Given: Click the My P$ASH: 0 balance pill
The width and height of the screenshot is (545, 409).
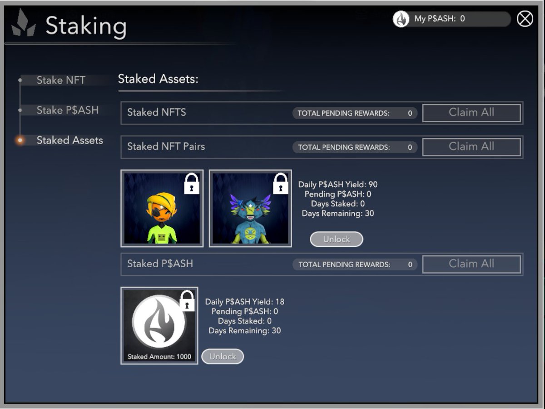Looking at the screenshot, I should [452, 19].
